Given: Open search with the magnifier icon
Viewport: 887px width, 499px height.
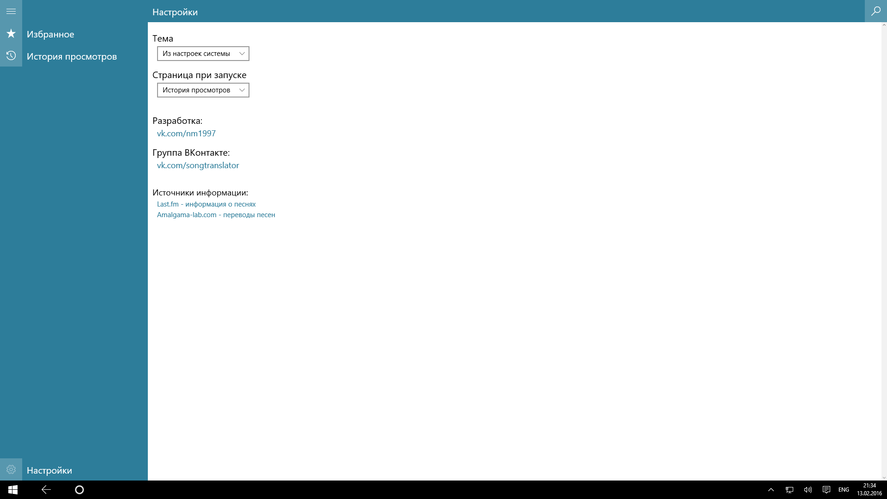Looking at the screenshot, I should tap(875, 11).
